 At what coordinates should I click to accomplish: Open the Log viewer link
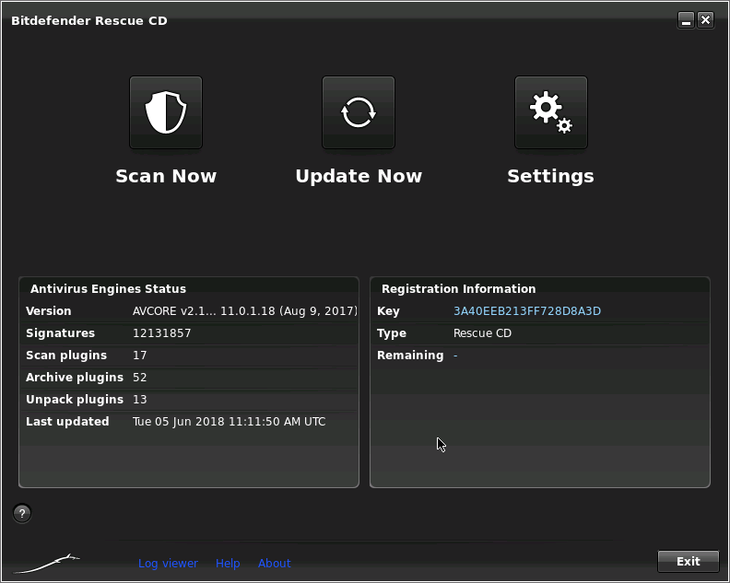coord(168,563)
